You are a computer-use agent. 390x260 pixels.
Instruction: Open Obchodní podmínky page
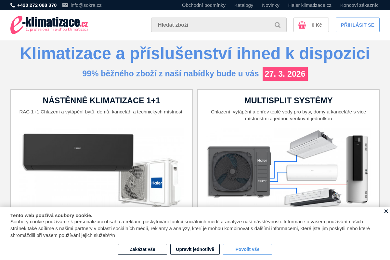(x=204, y=5)
